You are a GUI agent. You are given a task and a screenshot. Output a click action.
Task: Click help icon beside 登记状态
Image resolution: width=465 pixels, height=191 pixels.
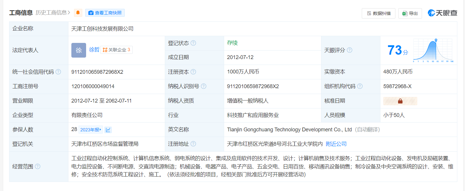[193, 43]
